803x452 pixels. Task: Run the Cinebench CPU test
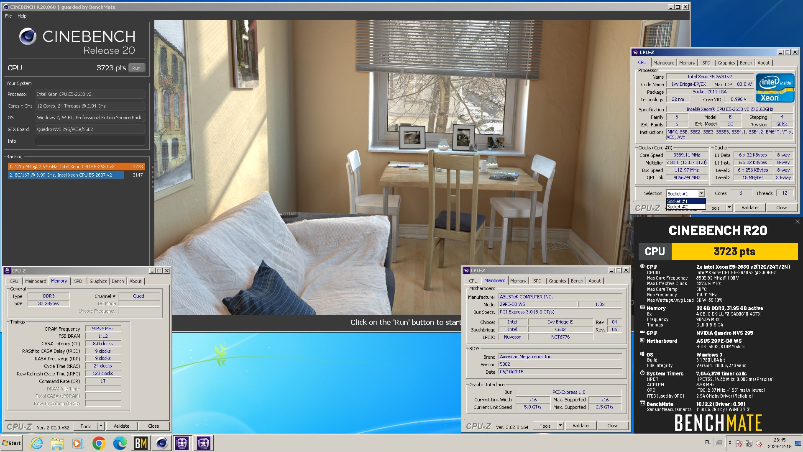(136, 68)
